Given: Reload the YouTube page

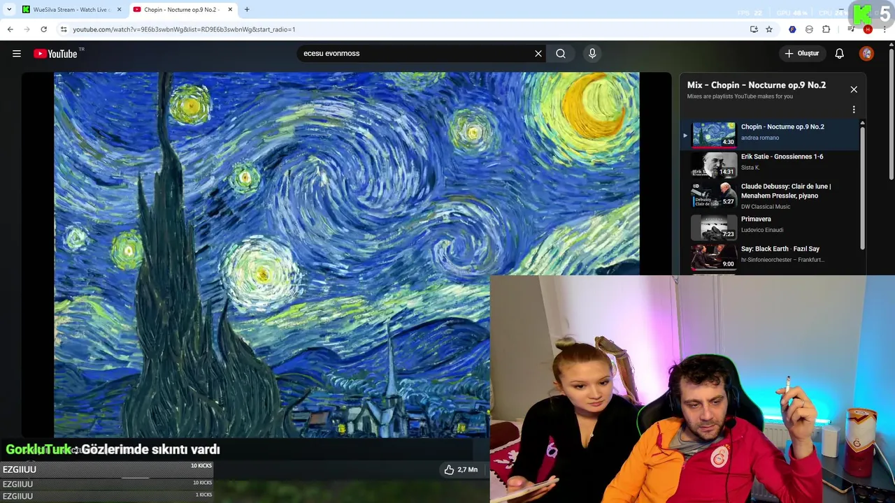Looking at the screenshot, I should click(43, 29).
